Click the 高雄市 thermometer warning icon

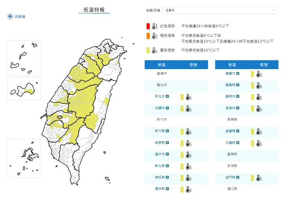[x=259, y=109]
